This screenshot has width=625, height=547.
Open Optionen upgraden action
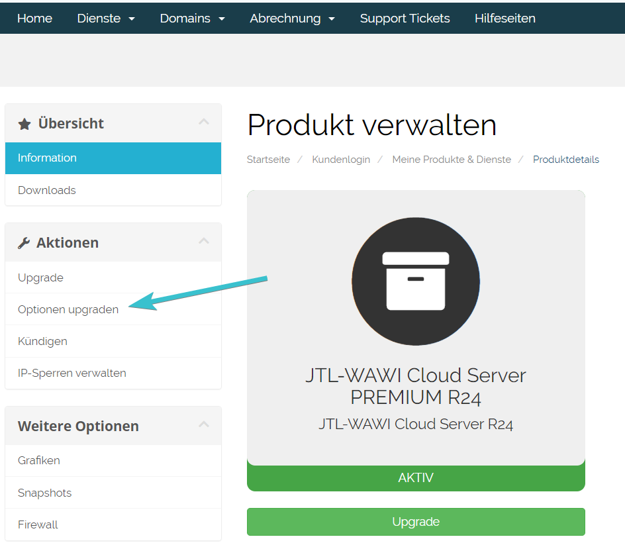[x=113, y=309]
